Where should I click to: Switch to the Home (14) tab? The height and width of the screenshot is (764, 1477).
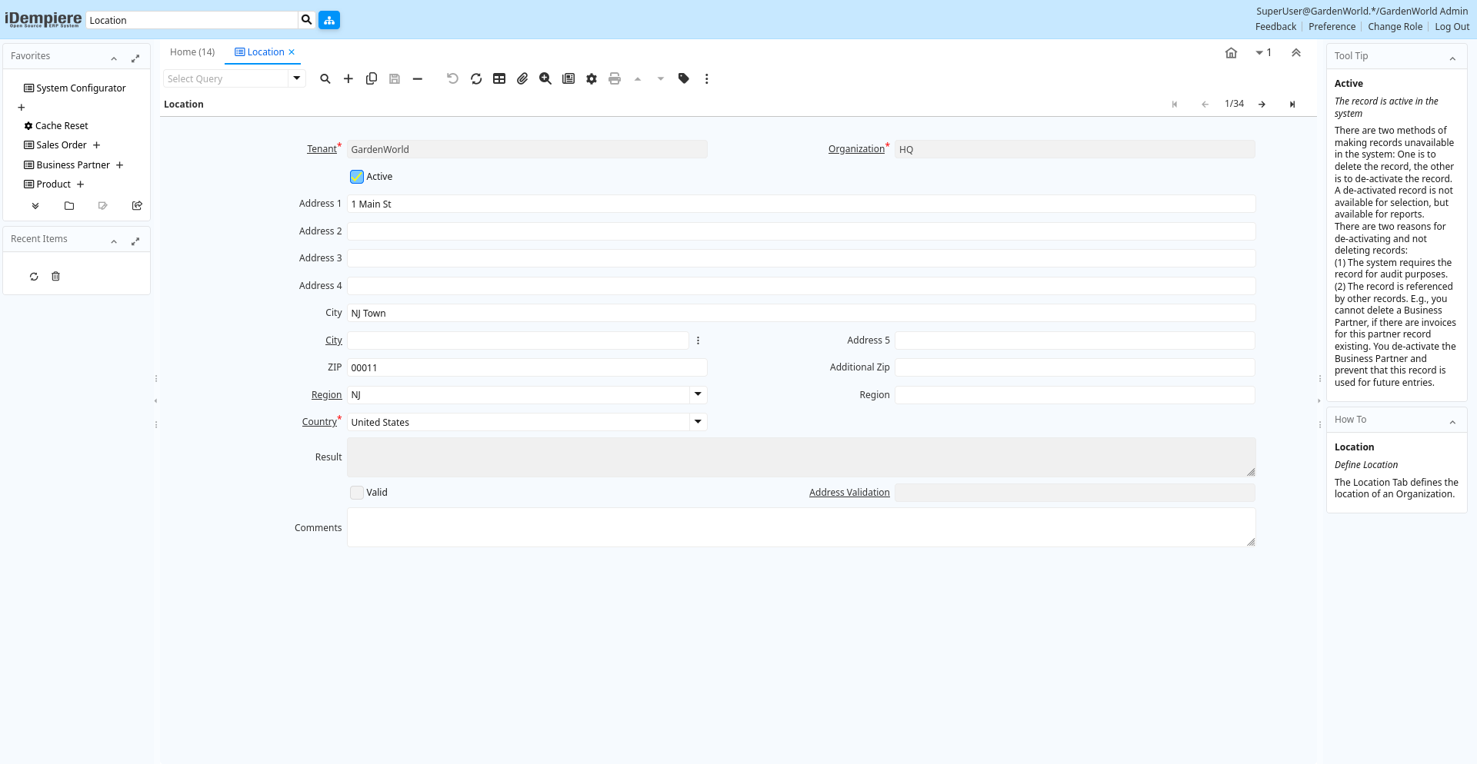(192, 52)
